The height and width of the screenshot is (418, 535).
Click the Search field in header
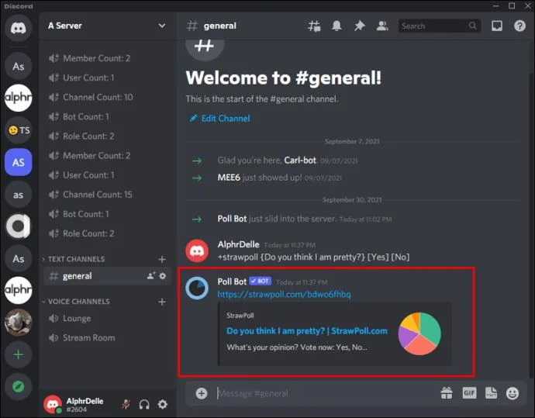(x=440, y=26)
